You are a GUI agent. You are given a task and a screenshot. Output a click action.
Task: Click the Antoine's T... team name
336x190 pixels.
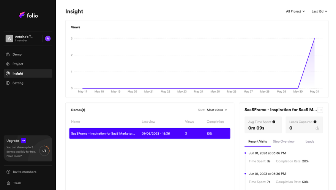pyautogui.click(x=24, y=37)
